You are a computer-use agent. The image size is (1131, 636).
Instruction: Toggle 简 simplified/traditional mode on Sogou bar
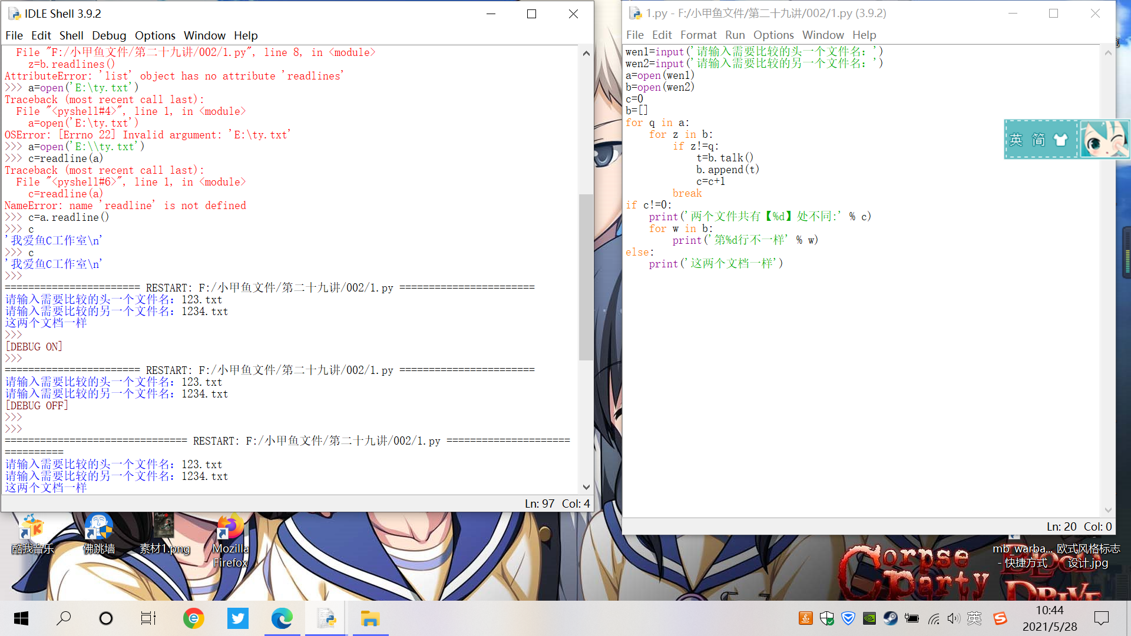pyautogui.click(x=1038, y=140)
